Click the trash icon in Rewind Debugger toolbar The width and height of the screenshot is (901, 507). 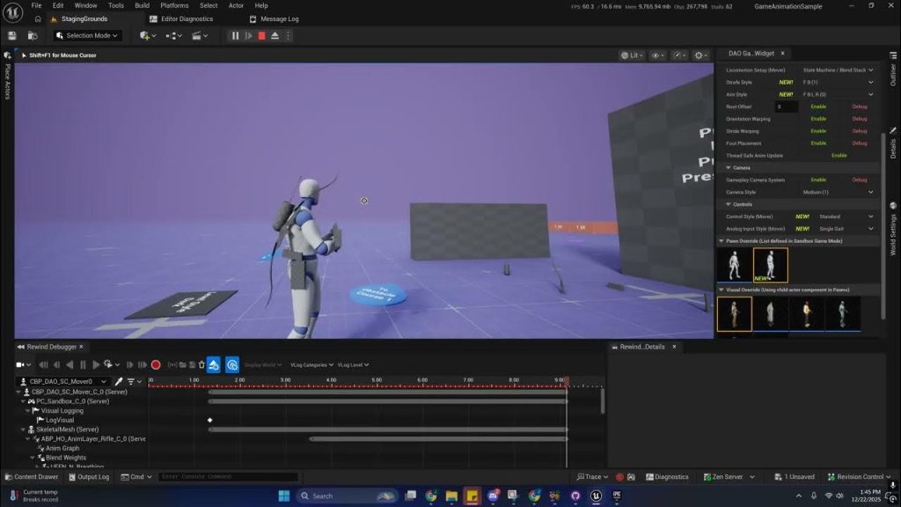(201, 364)
